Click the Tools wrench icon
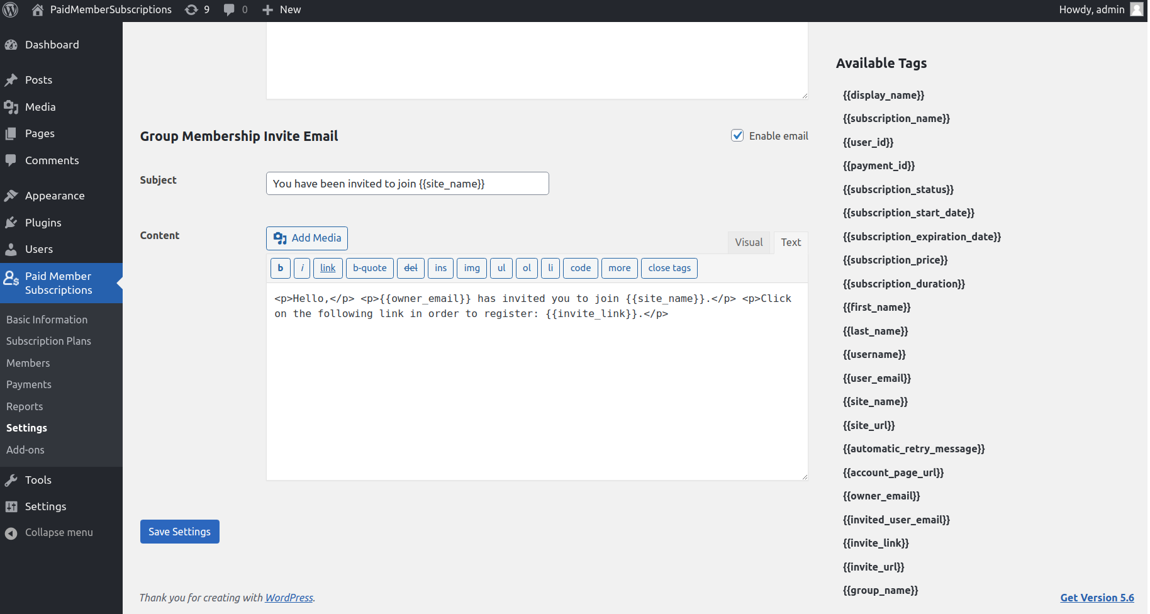 pyautogui.click(x=11, y=480)
